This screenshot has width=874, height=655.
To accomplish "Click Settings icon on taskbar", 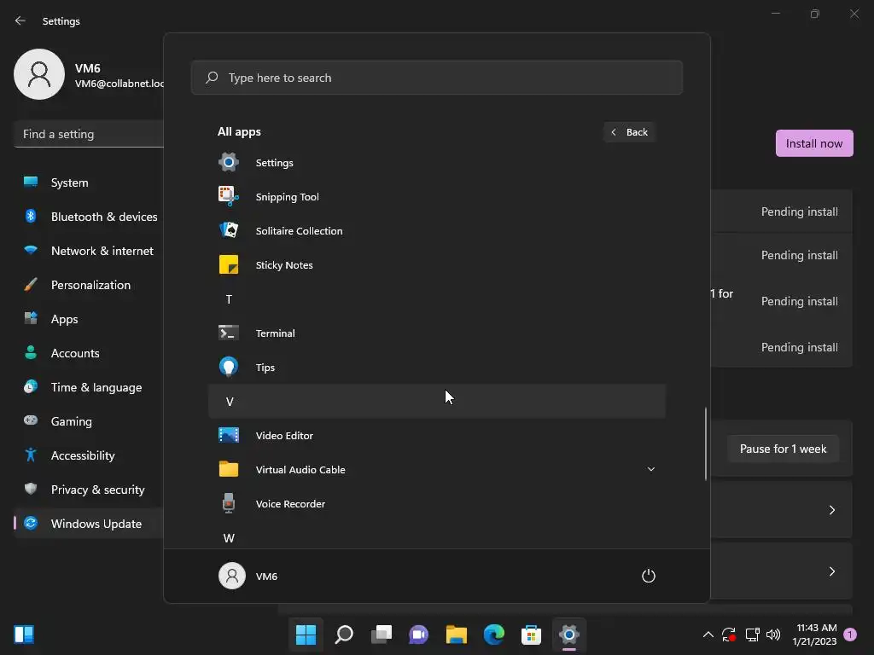I will tap(569, 635).
